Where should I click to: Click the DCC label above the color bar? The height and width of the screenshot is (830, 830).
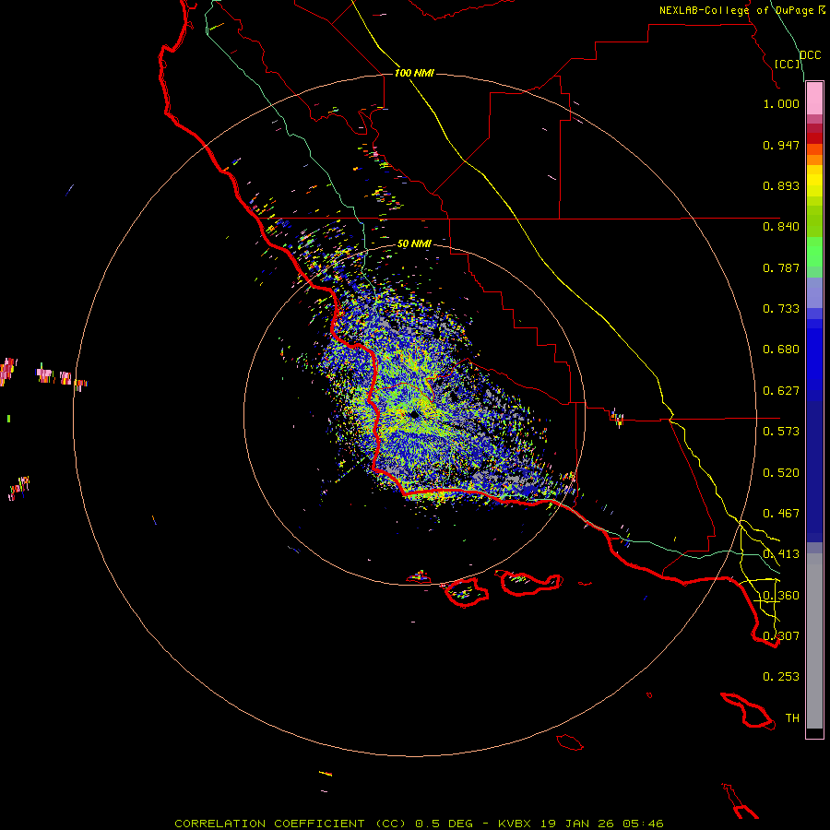(x=810, y=55)
